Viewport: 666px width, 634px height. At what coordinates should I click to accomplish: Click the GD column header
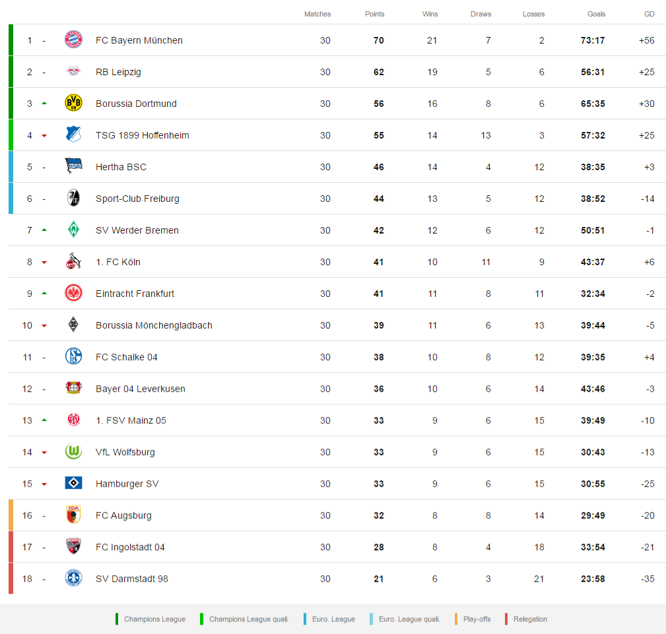(x=649, y=14)
